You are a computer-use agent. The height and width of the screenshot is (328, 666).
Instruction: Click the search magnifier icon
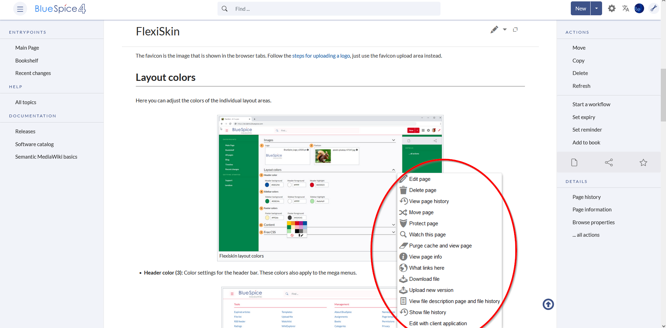coord(224,9)
